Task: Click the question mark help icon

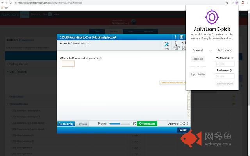Action: 175,37
